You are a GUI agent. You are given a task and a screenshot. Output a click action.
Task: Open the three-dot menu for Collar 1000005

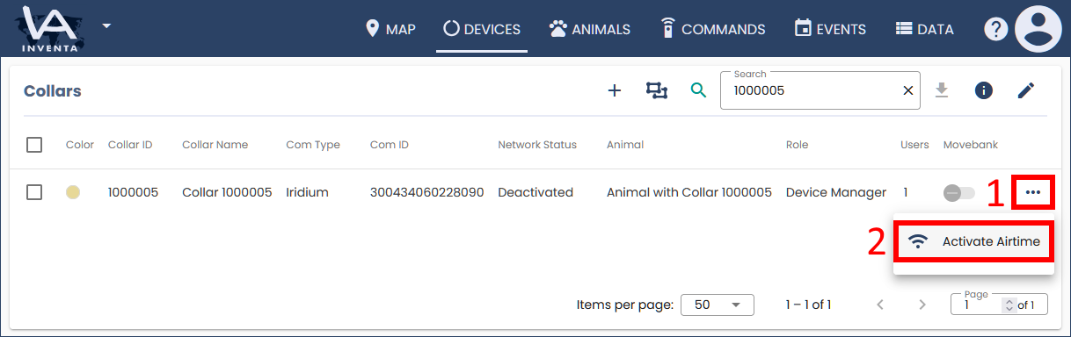(x=1033, y=192)
